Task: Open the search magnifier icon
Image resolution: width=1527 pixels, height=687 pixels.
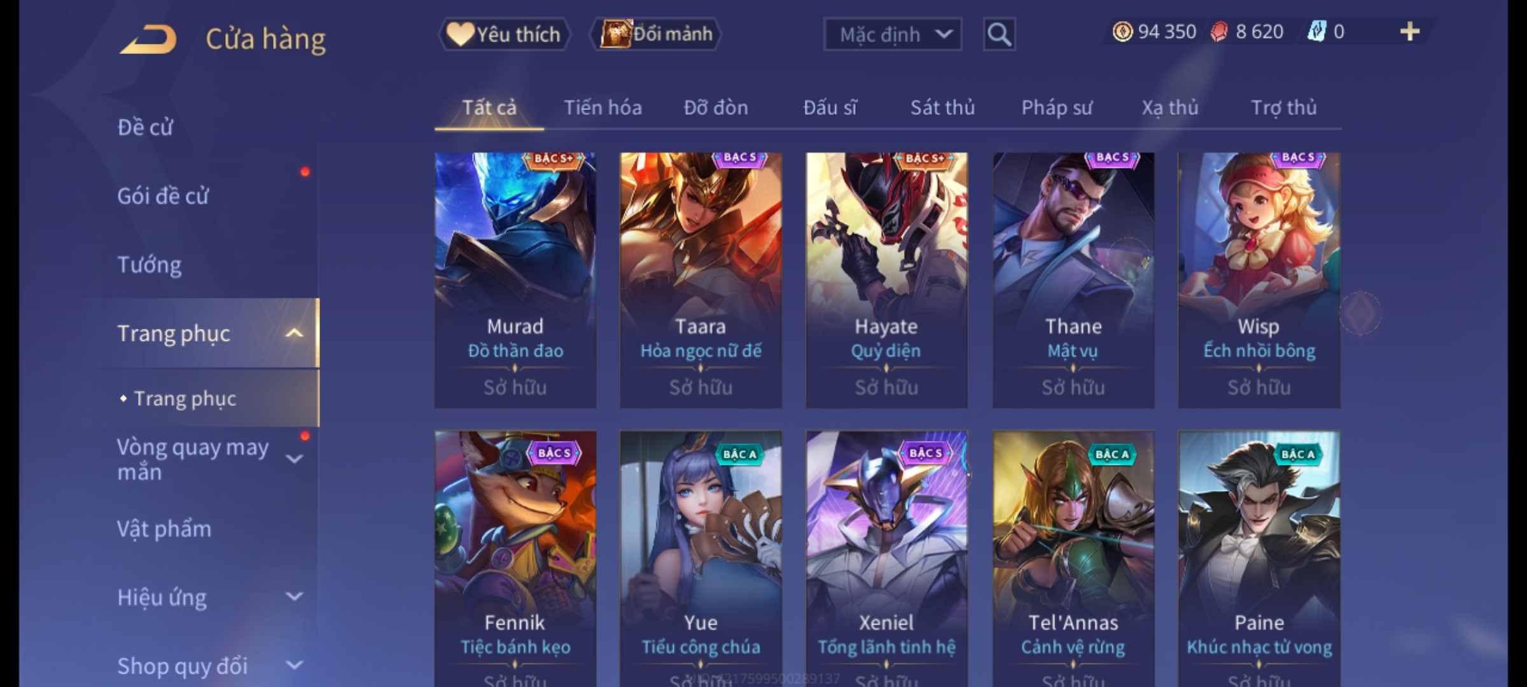Action: click(x=999, y=34)
